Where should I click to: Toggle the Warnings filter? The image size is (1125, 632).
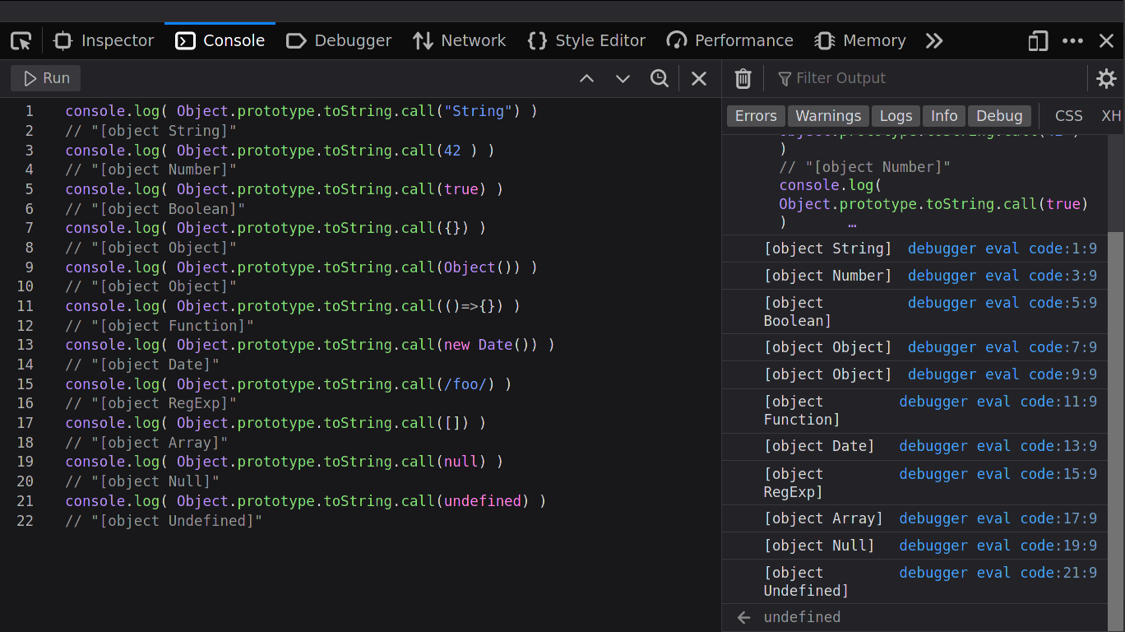coord(828,116)
